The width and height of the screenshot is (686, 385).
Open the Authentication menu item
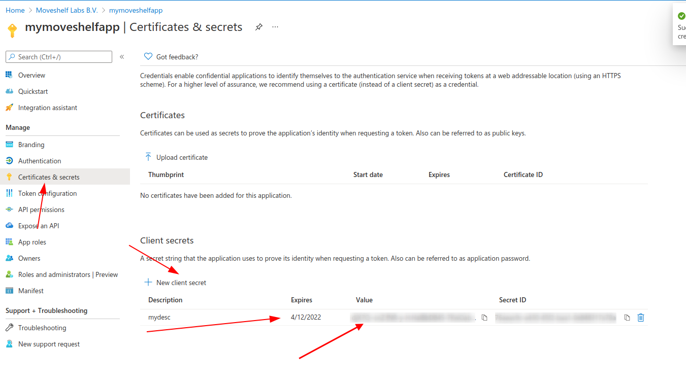[x=40, y=161]
